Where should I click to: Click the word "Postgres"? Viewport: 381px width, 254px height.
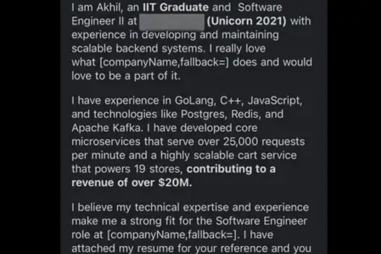(201, 114)
